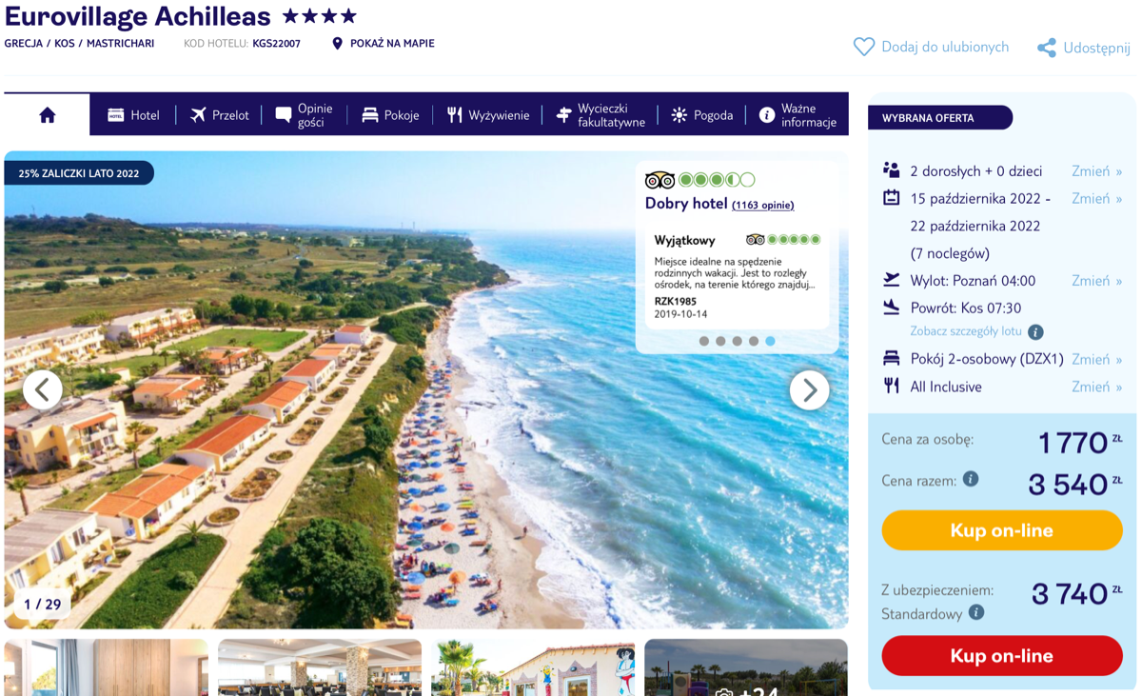Click the Udostępnij link
Screen dimensions: 1142x696
1096,48
